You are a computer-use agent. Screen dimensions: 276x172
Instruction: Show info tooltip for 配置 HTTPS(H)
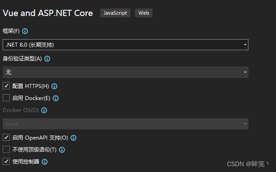(x=54, y=86)
